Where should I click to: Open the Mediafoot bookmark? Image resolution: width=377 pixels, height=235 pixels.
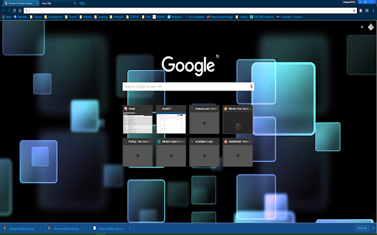pyautogui.click(x=175, y=17)
